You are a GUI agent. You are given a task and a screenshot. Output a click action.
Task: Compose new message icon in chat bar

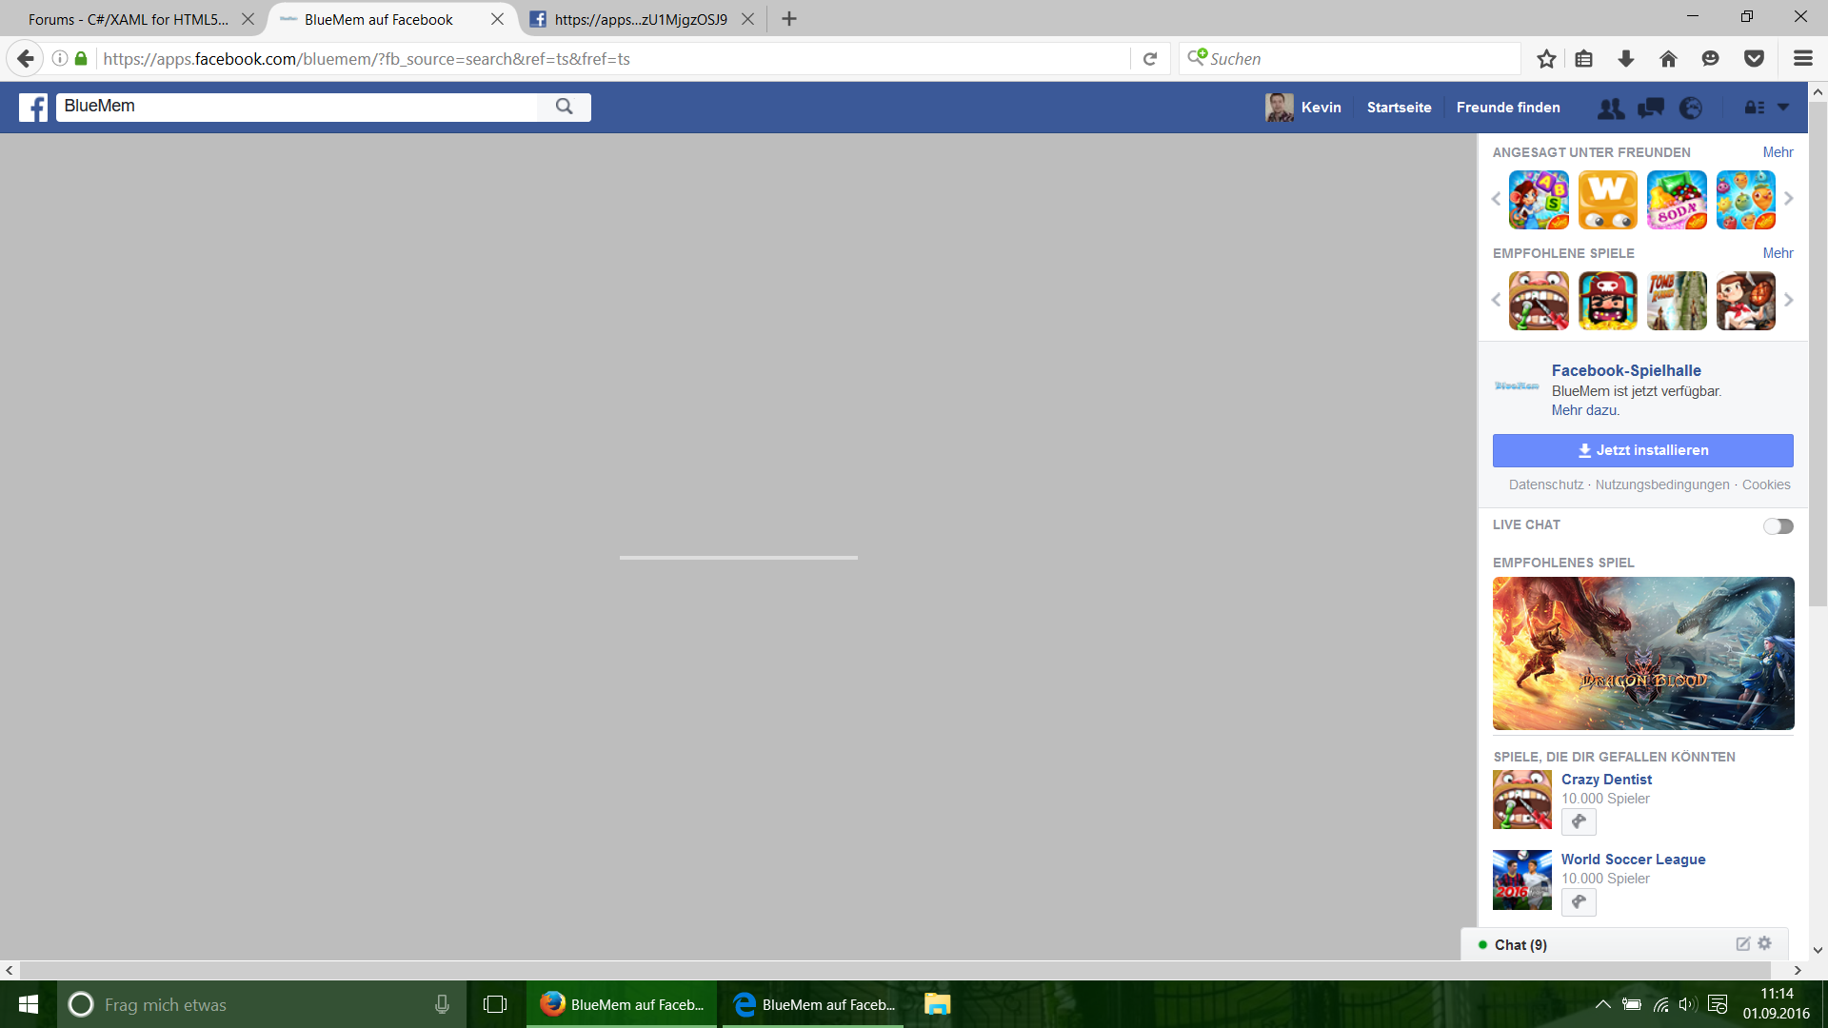(1742, 944)
